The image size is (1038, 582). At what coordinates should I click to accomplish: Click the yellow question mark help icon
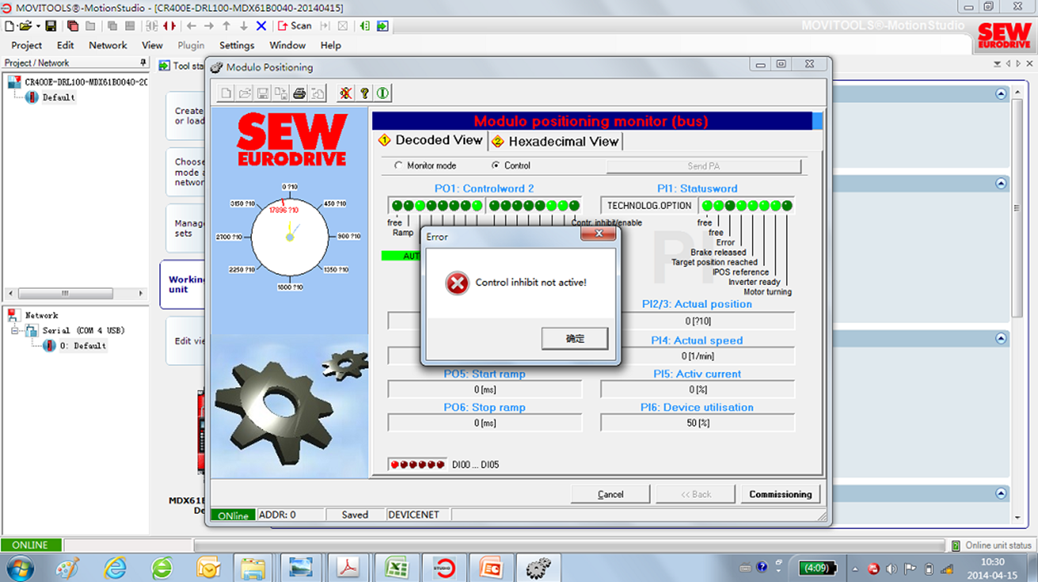(x=364, y=93)
